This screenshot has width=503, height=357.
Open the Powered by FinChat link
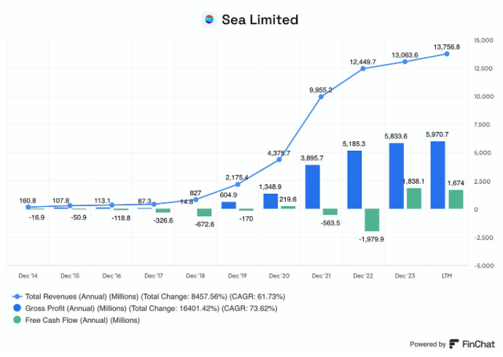point(452,344)
